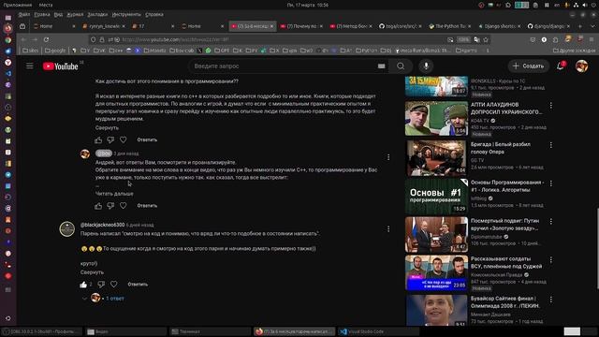Collapse @blackjackneo6300's comment with 'Свернуть'
Viewport: 599px width, 337px height.
tap(92, 272)
